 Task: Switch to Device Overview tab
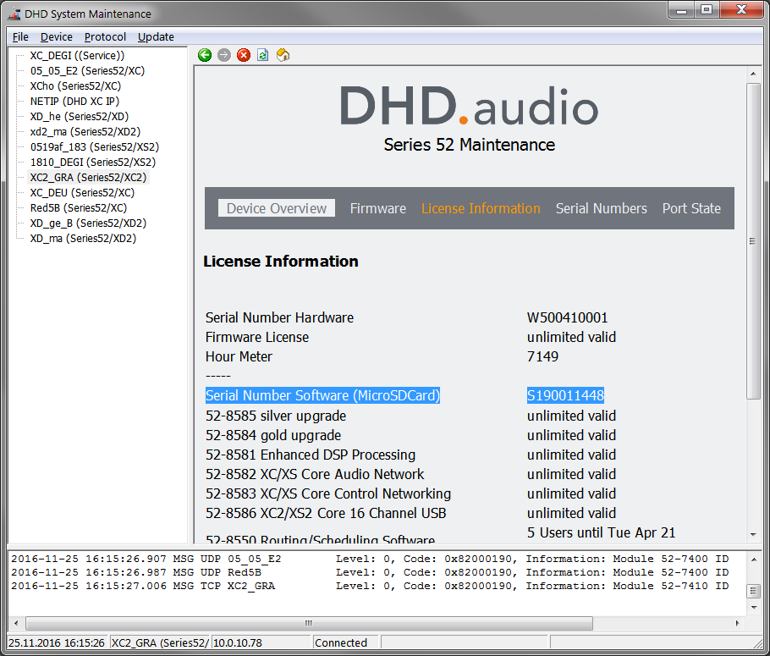pos(277,208)
